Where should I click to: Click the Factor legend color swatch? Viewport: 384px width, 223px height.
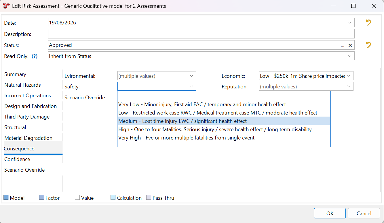(41, 197)
